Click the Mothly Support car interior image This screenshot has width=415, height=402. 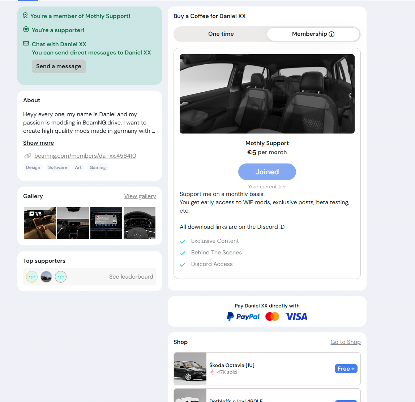[x=267, y=94]
